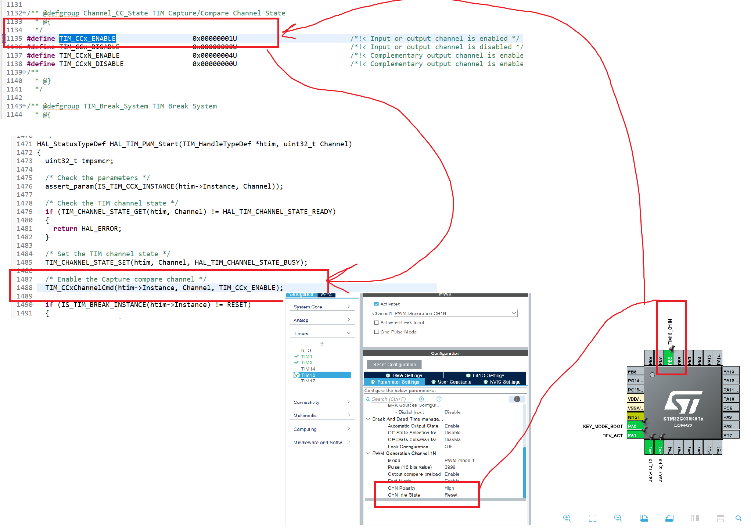The width and height of the screenshot is (751, 529).
Task: Click the info icon beside parameter search
Action: click(x=517, y=399)
